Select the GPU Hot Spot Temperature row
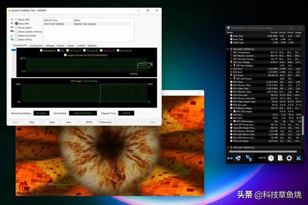Image resolution: width=308 pixels, height=205 pixels. pyautogui.click(x=264, y=59)
